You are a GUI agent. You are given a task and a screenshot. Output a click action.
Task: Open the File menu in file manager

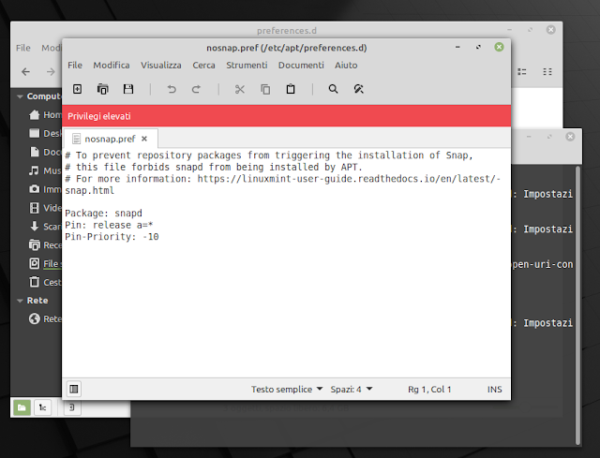coord(22,48)
